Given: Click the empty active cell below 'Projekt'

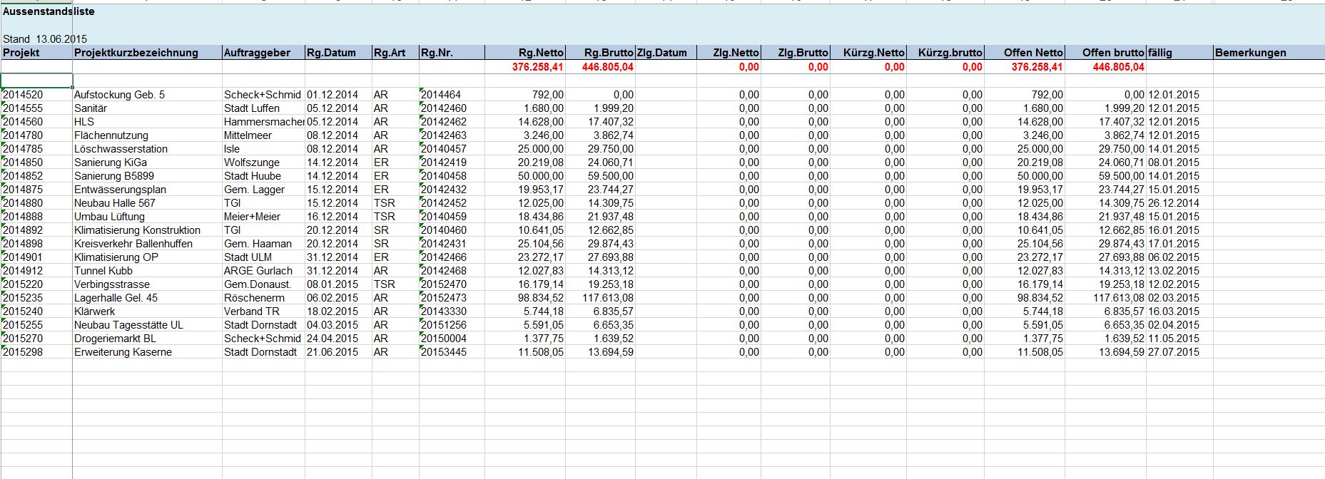Looking at the screenshot, I should [x=36, y=81].
